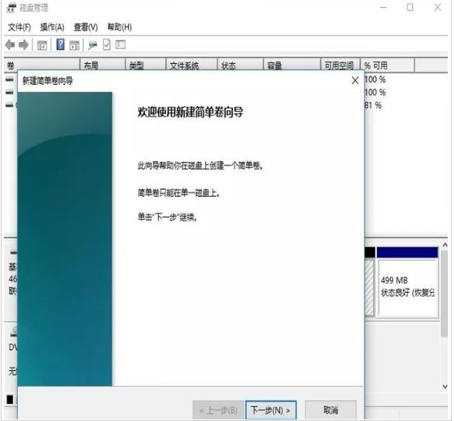Open the Help question-mark toolbar icon
This screenshot has height=421, width=454.
pos(61,45)
